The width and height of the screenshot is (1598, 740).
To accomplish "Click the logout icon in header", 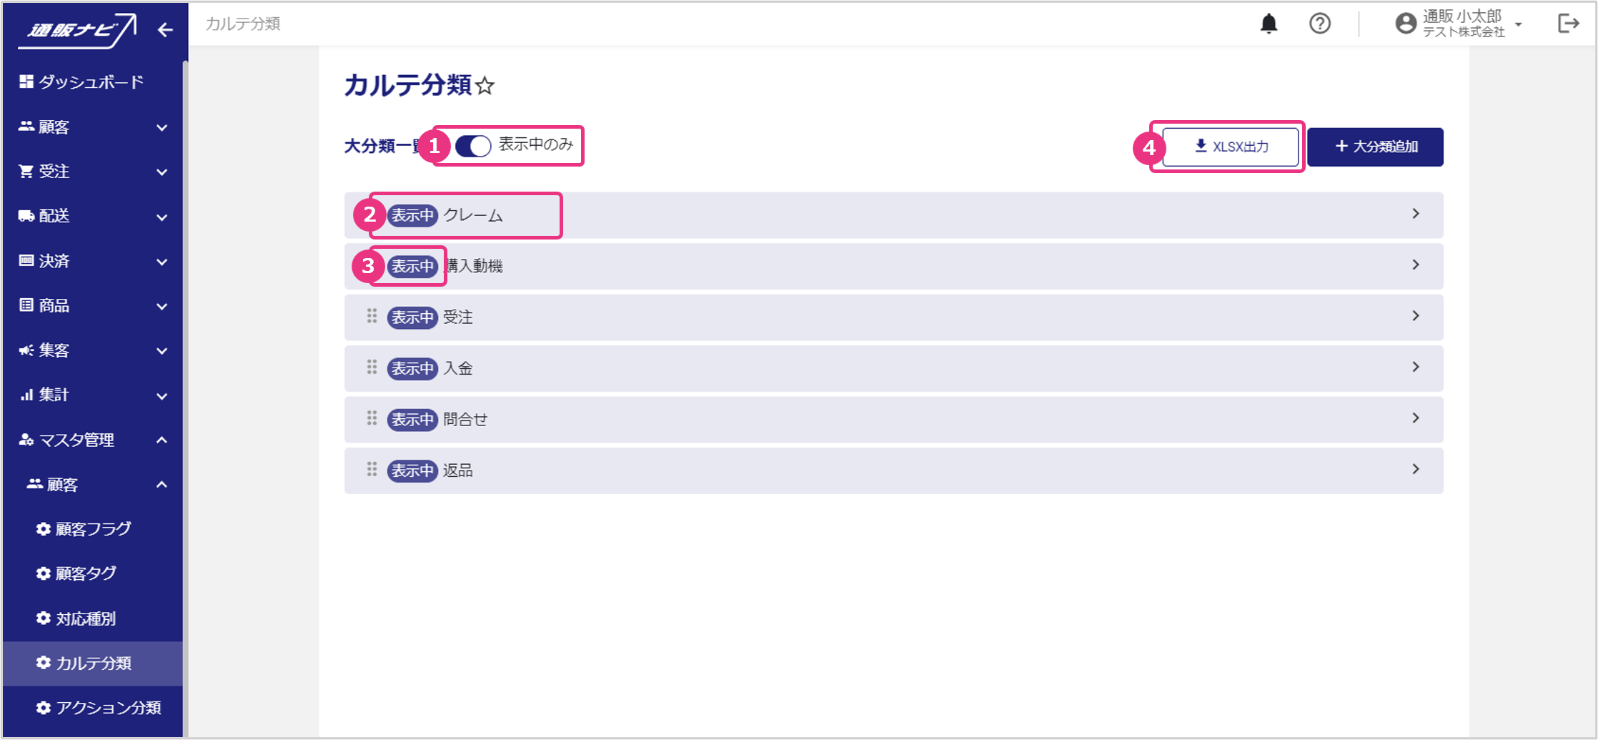I will (x=1568, y=24).
